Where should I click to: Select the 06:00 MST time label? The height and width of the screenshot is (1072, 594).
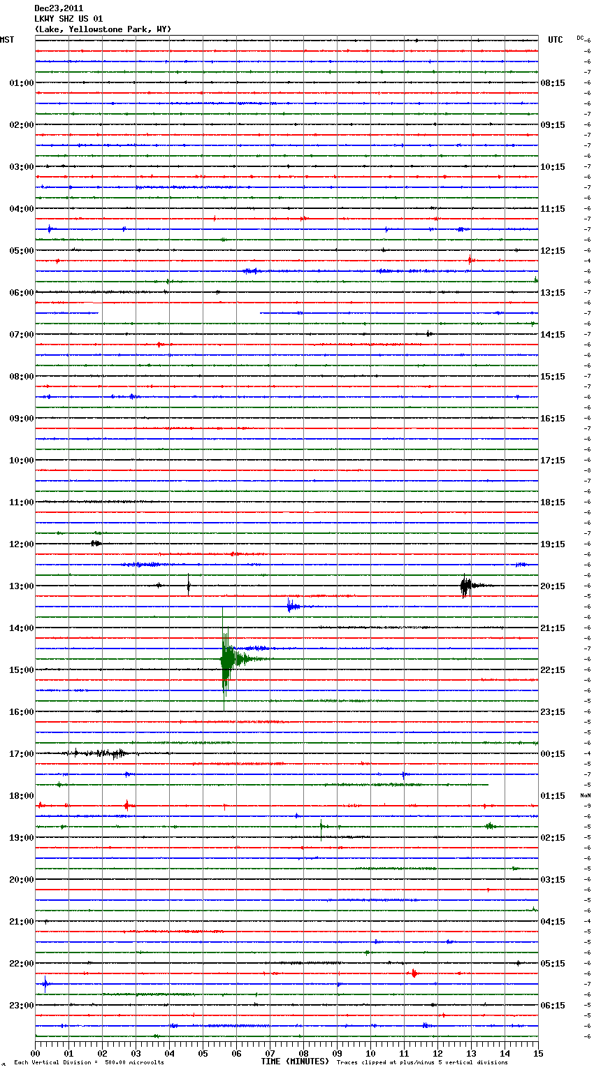22,293
